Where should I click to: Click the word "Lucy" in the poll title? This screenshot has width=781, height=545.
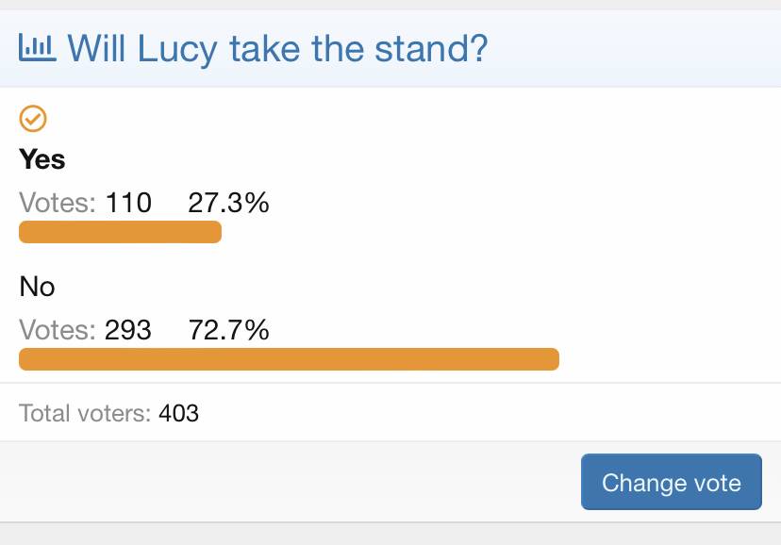click(177, 50)
